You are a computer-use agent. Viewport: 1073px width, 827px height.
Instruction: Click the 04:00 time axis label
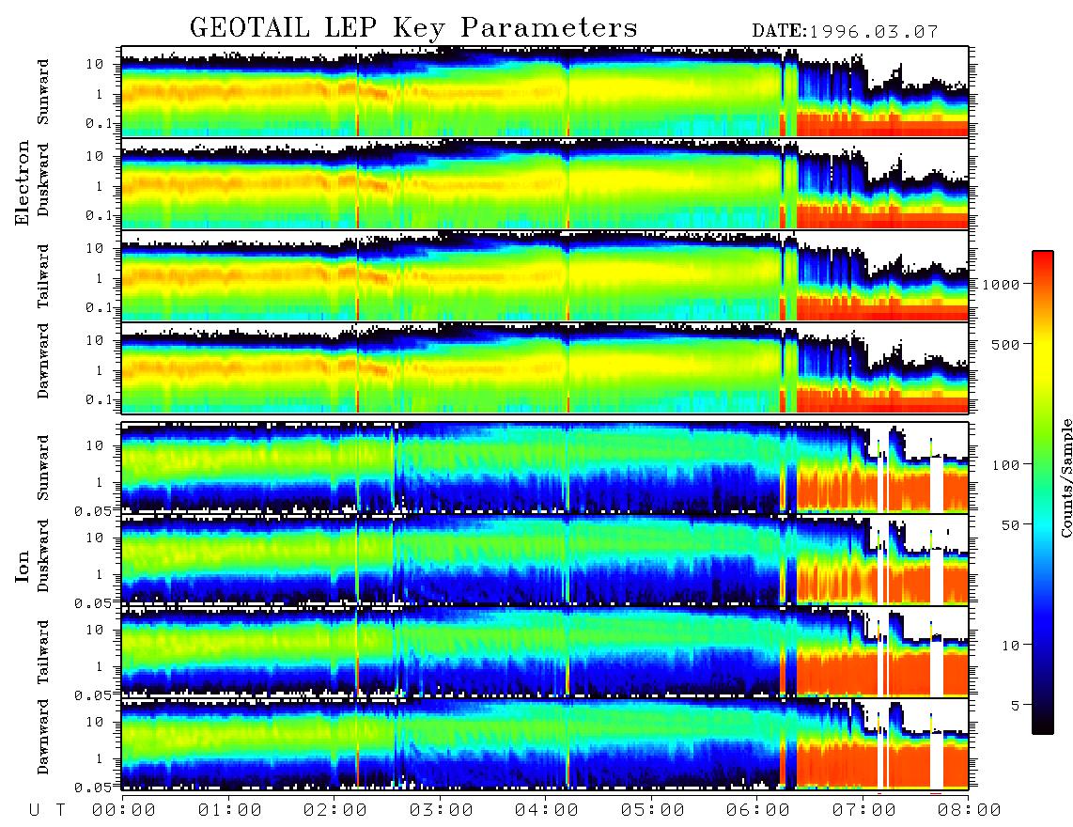coord(547,811)
